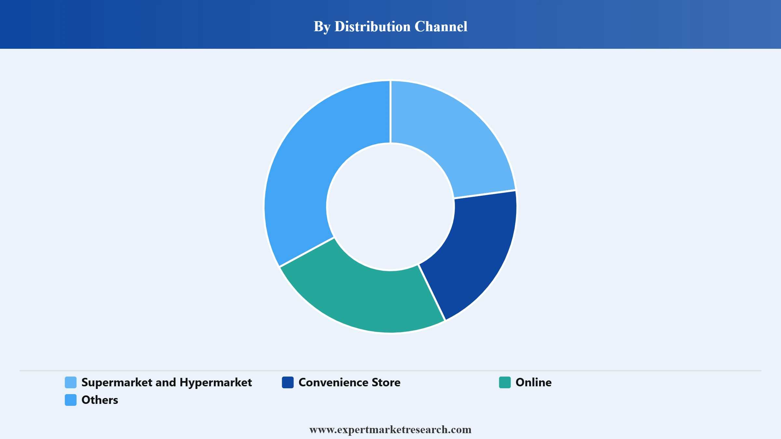The image size is (781, 439).
Task: Click the 'By Distribution Channel' title
Action: [x=390, y=27]
